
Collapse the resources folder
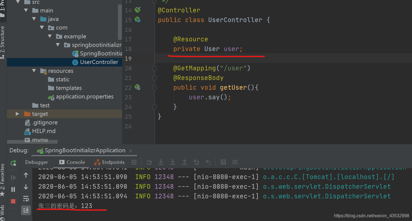[x=34, y=71]
